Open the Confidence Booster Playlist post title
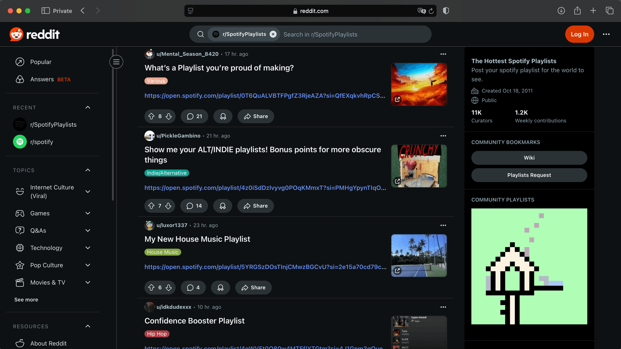621x349 pixels. (x=194, y=321)
